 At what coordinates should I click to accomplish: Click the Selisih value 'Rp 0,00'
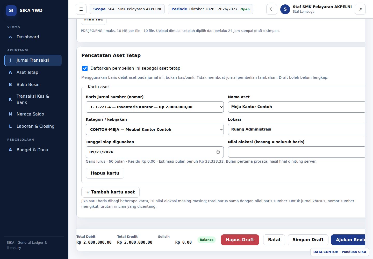tap(183, 242)
